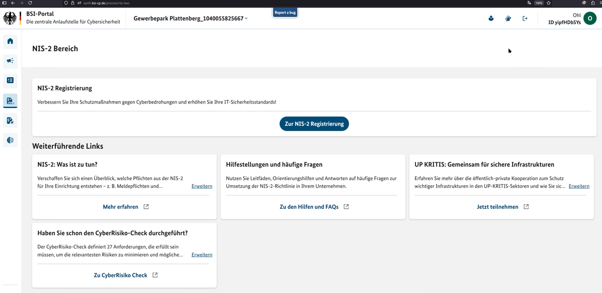Expand the CyberRisiko-Check card description

point(202,255)
